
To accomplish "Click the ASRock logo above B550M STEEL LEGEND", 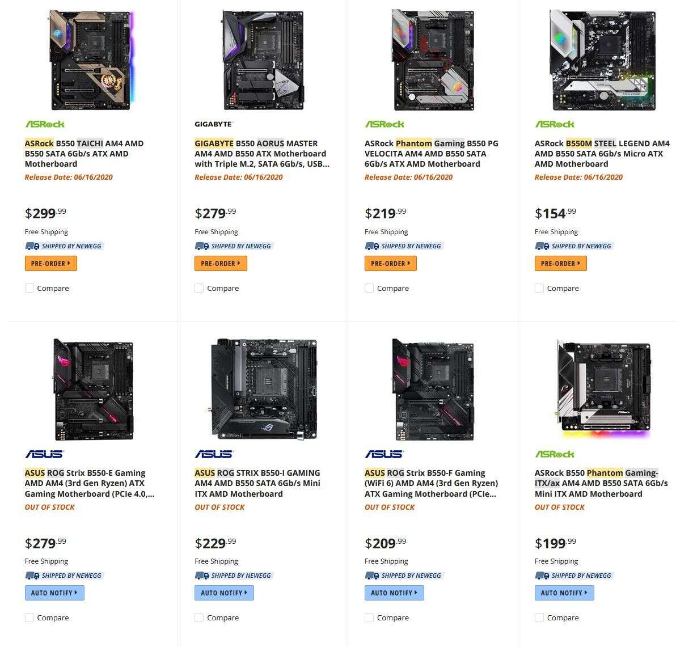I will tap(555, 124).
